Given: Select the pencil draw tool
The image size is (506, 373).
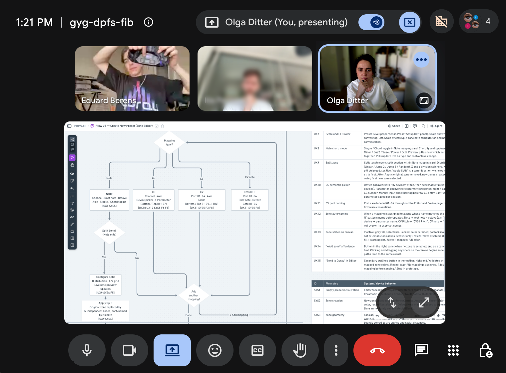Looking at the screenshot, I should (72, 224).
